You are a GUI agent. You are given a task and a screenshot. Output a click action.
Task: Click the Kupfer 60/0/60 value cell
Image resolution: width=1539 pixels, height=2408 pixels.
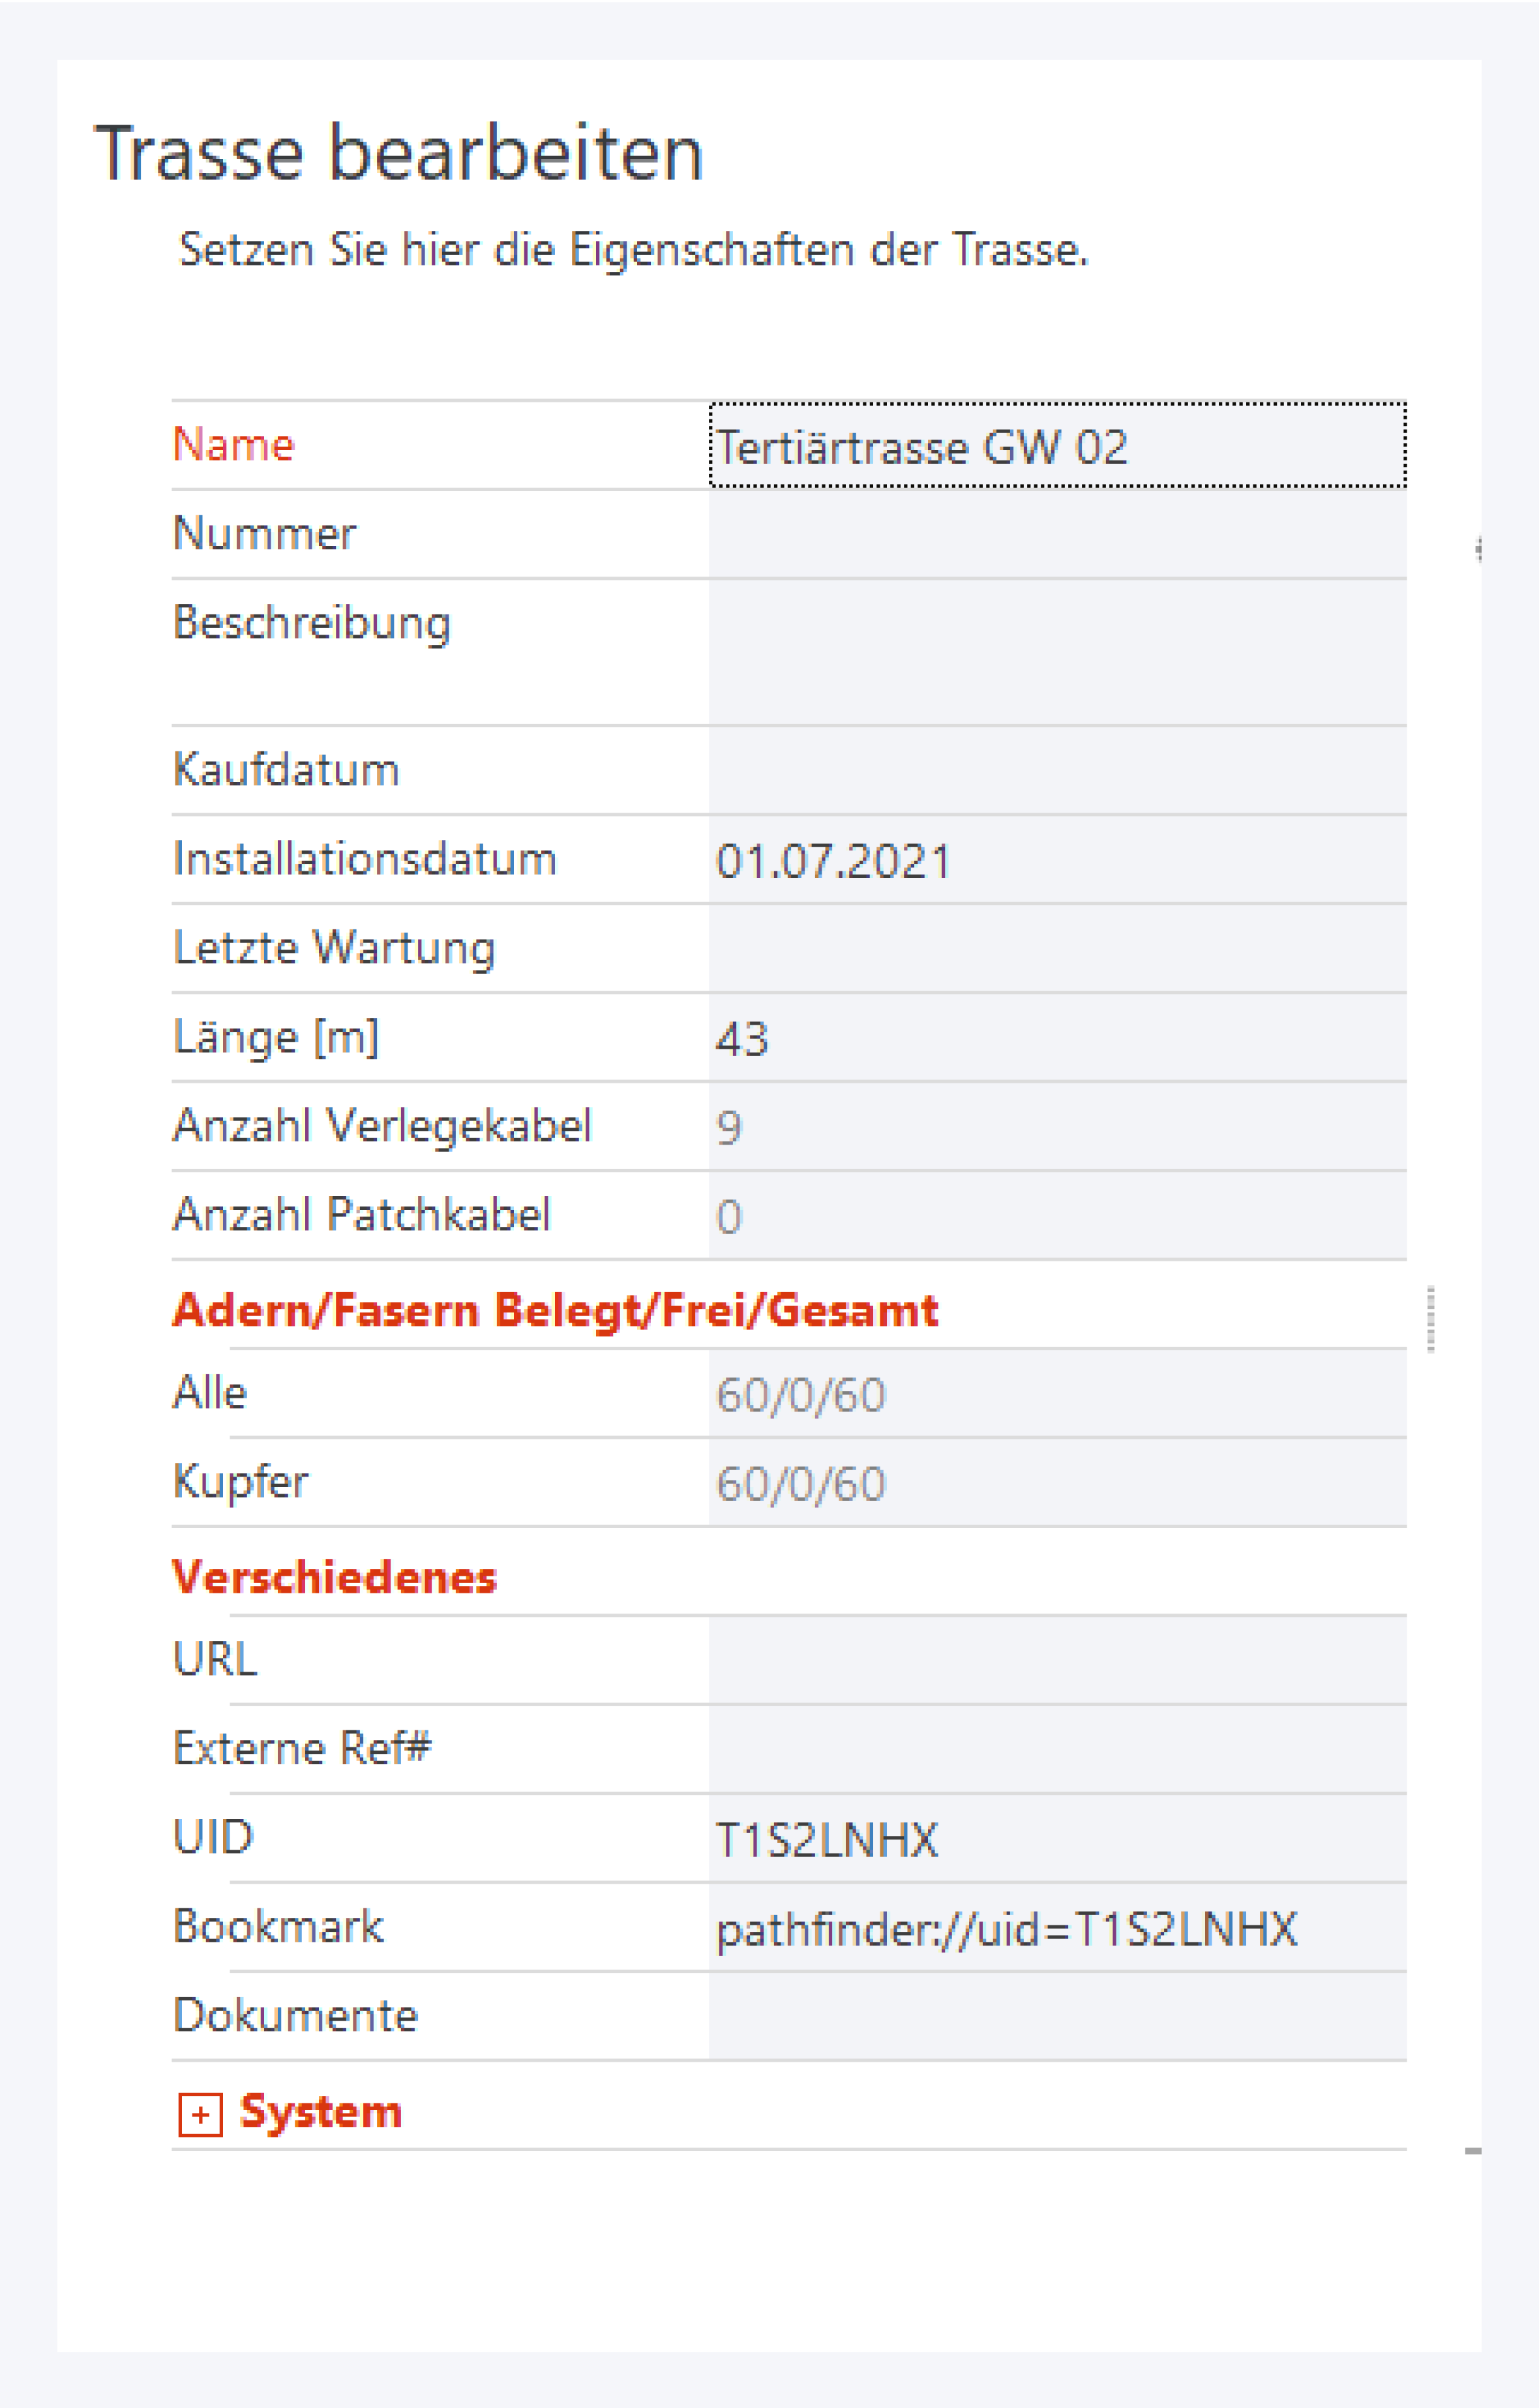pos(1056,1483)
